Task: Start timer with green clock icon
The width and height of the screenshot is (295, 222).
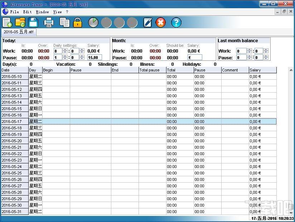Action: click(x=93, y=23)
